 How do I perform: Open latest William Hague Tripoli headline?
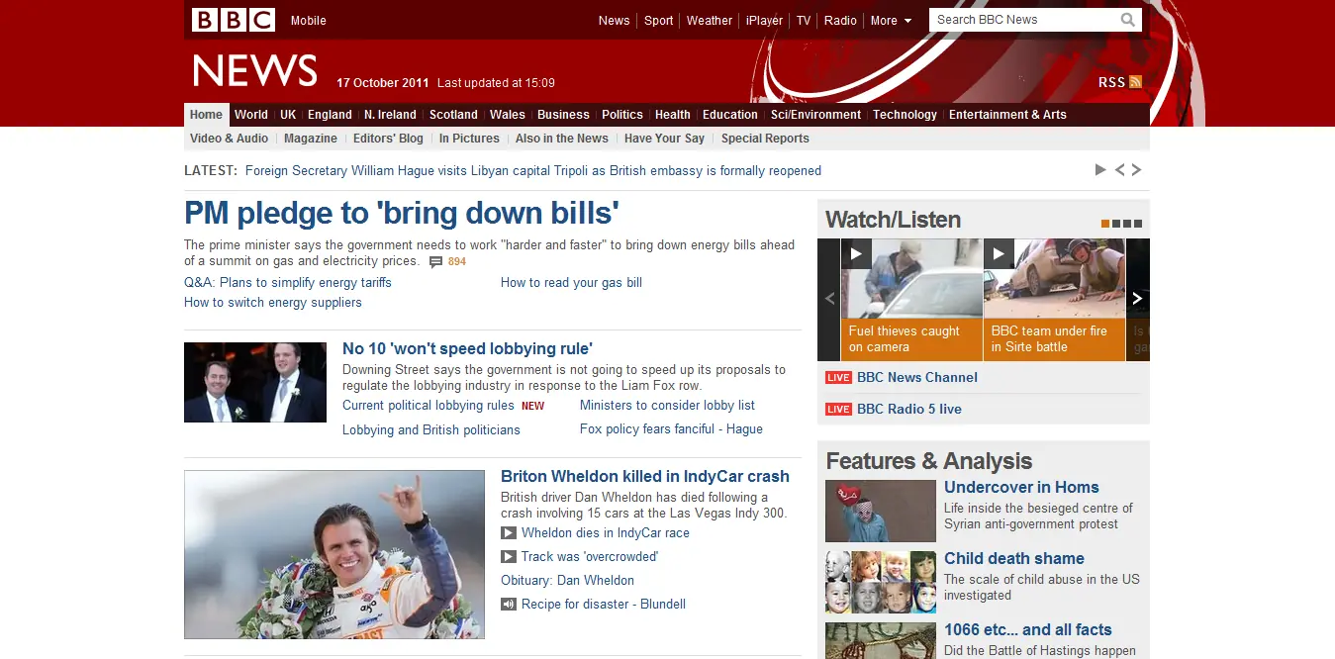click(533, 171)
